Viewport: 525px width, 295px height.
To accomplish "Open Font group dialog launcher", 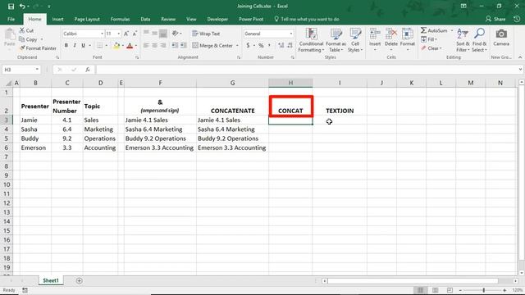I will click(x=137, y=57).
